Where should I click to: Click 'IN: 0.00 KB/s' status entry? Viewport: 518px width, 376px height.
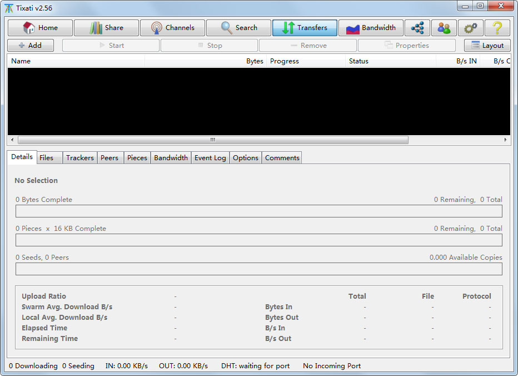tap(127, 366)
